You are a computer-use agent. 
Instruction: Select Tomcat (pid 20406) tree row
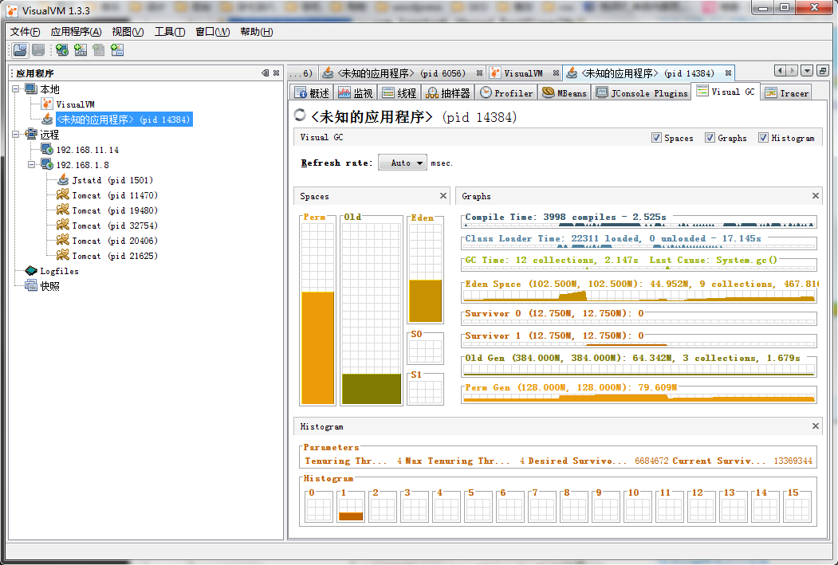pyautogui.click(x=115, y=241)
